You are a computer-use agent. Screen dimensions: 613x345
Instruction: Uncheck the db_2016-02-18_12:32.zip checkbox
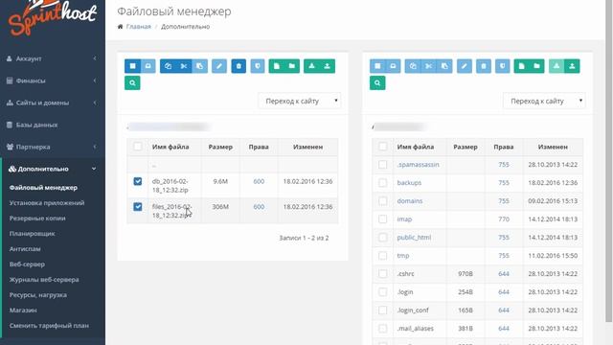(x=138, y=181)
